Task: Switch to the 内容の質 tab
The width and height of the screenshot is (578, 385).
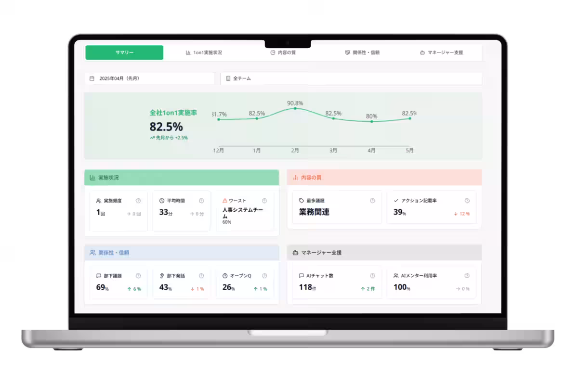Action: pos(283,52)
